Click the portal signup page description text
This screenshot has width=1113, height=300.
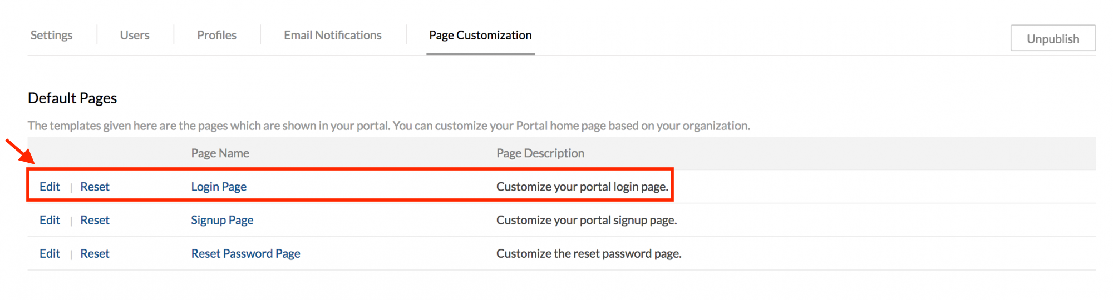pos(586,220)
